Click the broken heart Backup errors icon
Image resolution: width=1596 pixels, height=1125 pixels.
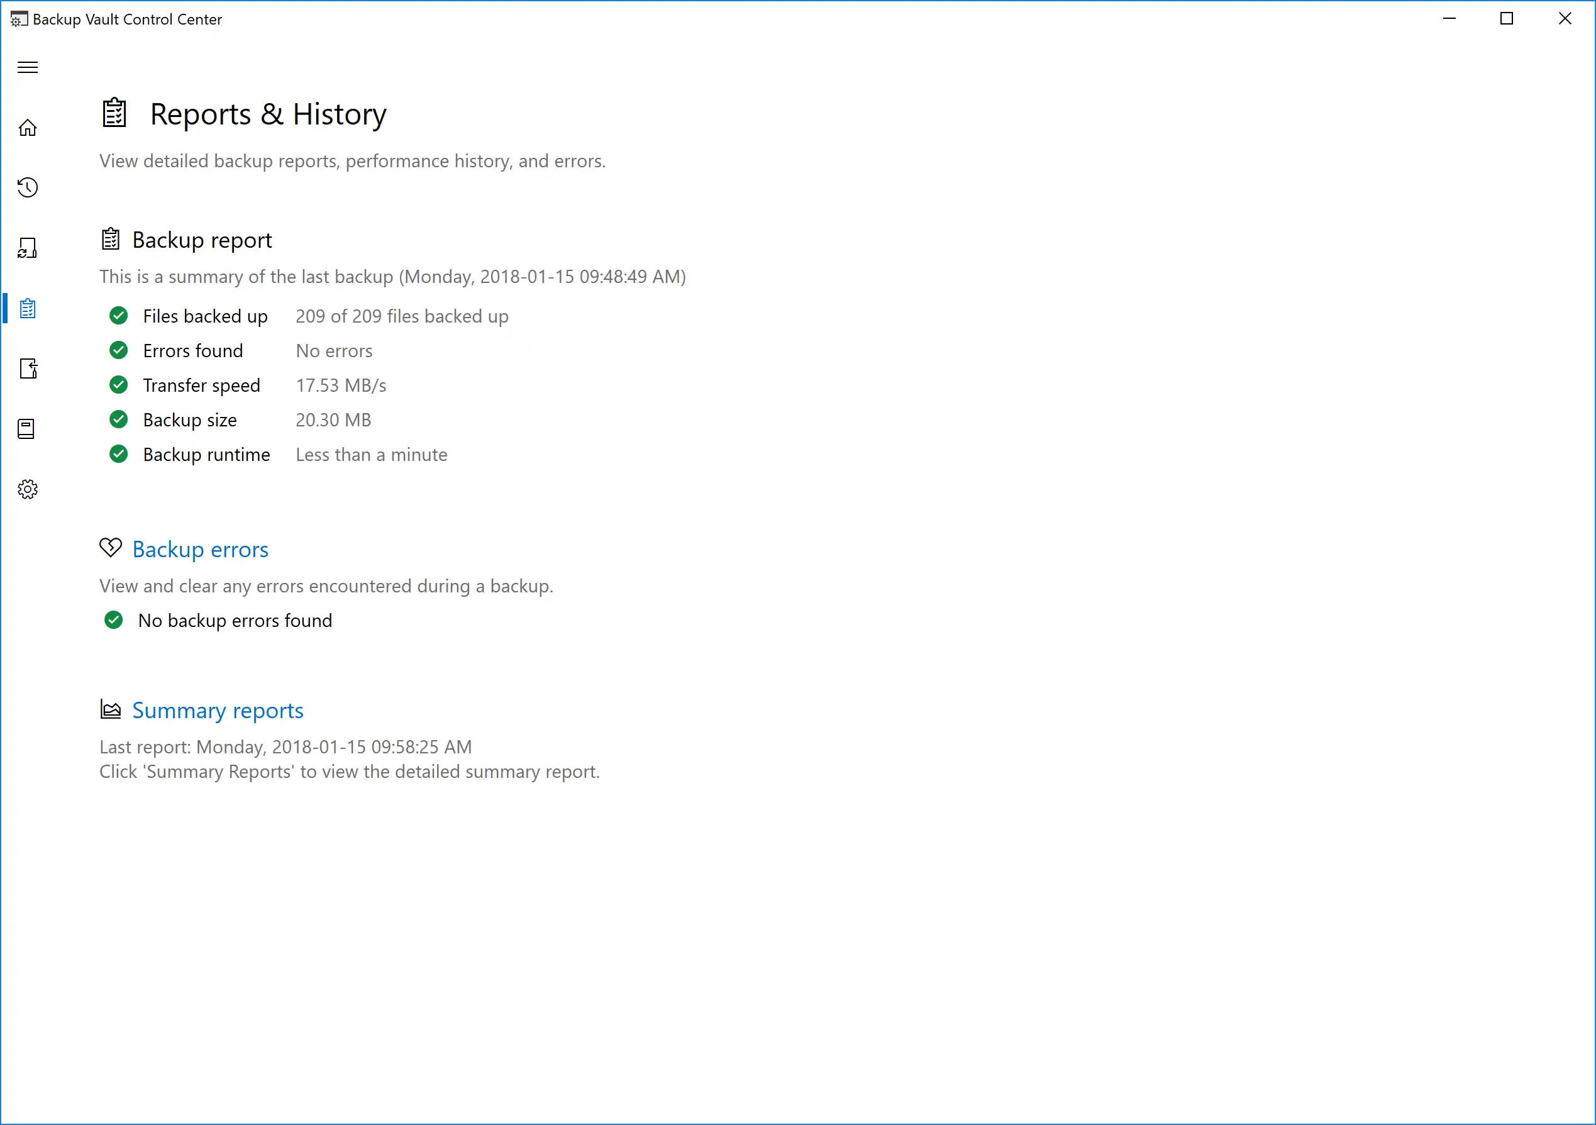pyautogui.click(x=111, y=548)
